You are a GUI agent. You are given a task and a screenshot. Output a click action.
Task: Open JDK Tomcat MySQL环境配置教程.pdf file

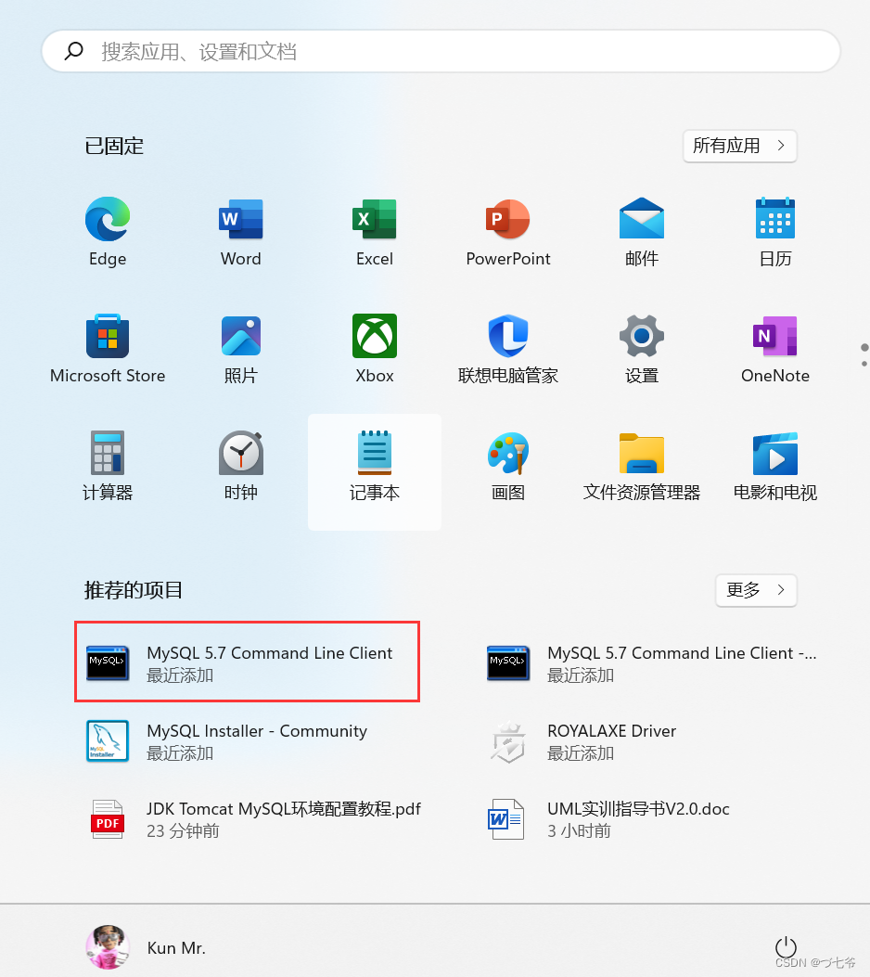click(x=255, y=819)
